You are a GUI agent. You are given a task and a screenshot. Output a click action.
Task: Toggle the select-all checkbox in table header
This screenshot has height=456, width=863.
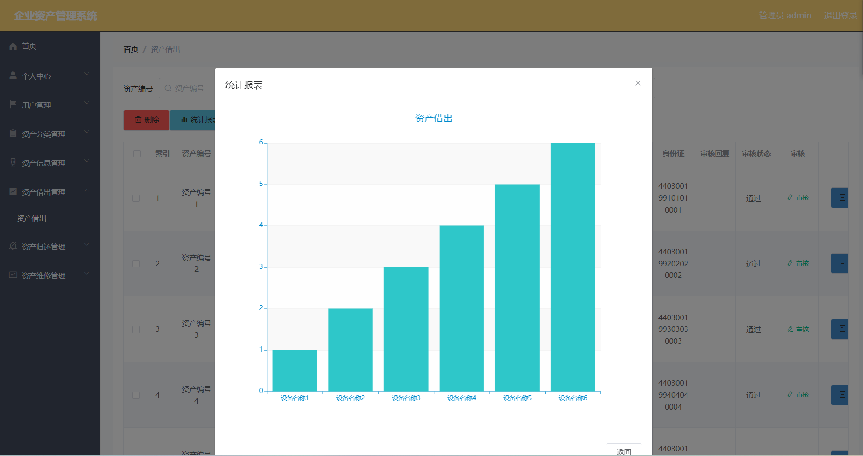click(x=137, y=154)
